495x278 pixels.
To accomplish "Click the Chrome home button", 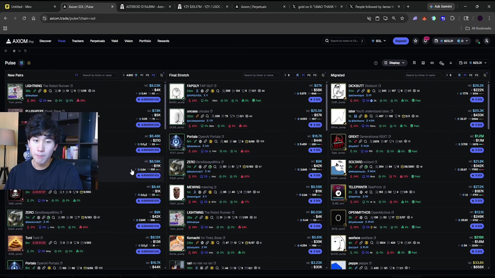I will click(34, 18).
